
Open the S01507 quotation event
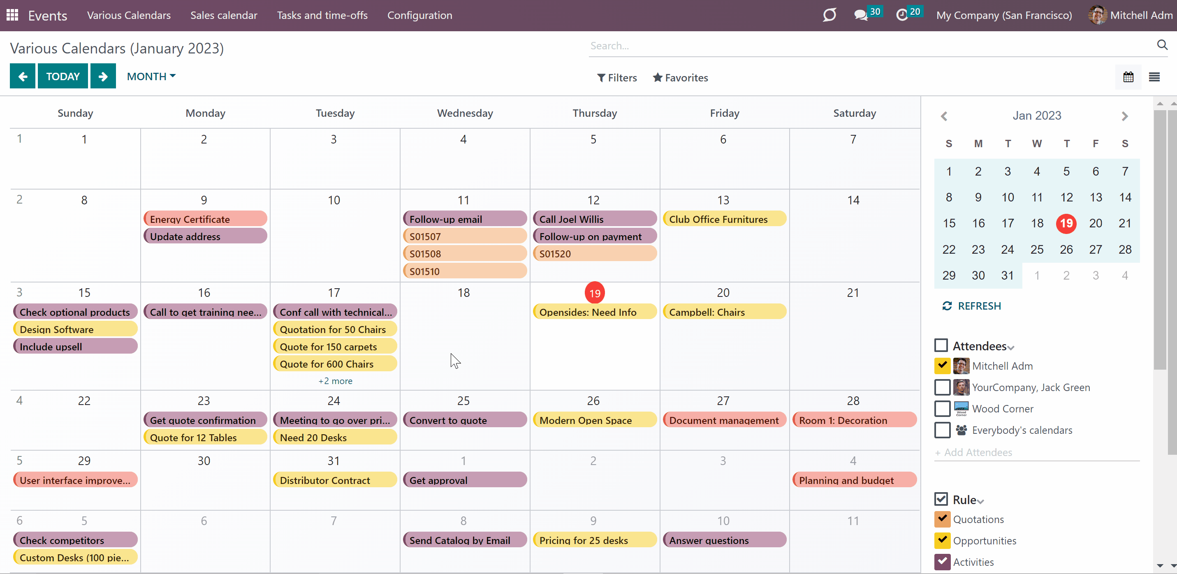point(465,236)
